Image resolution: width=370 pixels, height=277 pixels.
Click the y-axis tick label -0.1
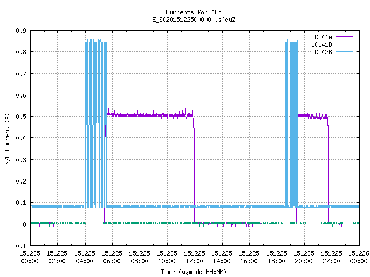pos(19,246)
